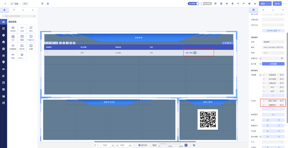288x148 pixels.
Task: Switch to lightning events tab in right panel
Action: (x=283, y=10)
